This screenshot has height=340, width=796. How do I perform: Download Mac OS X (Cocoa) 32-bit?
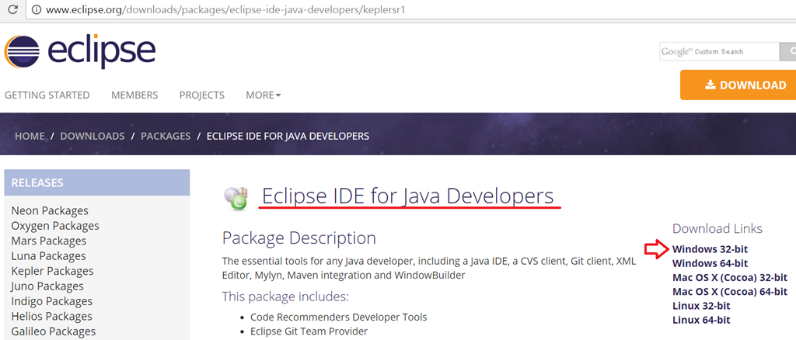(729, 278)
